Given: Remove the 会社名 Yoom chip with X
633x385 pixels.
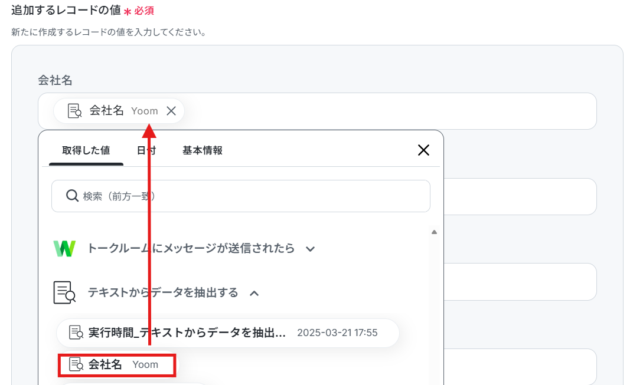Looking at the screenshot, I should point(171,111).
